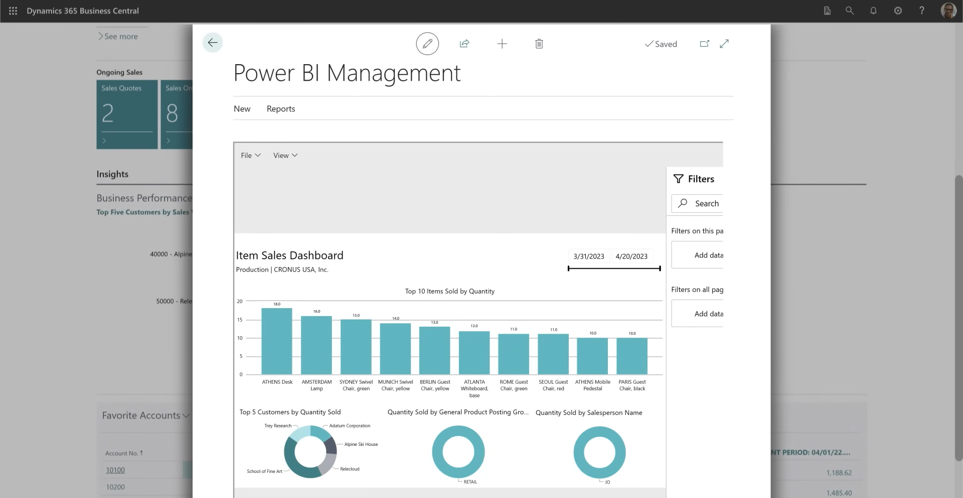
Task: Click the pencil edit icon
Action: pos(427,44)
